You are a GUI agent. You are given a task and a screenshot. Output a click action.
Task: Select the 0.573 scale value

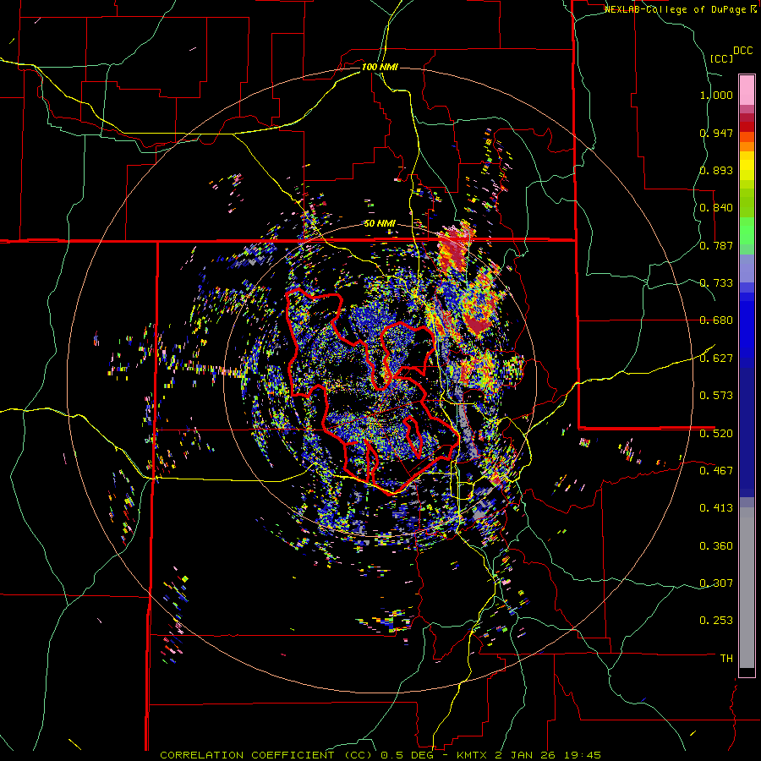(716, 396)
